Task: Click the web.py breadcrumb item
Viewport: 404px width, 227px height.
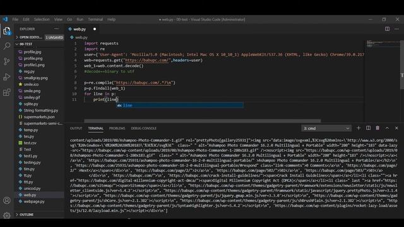Action: tap(79, 37)
